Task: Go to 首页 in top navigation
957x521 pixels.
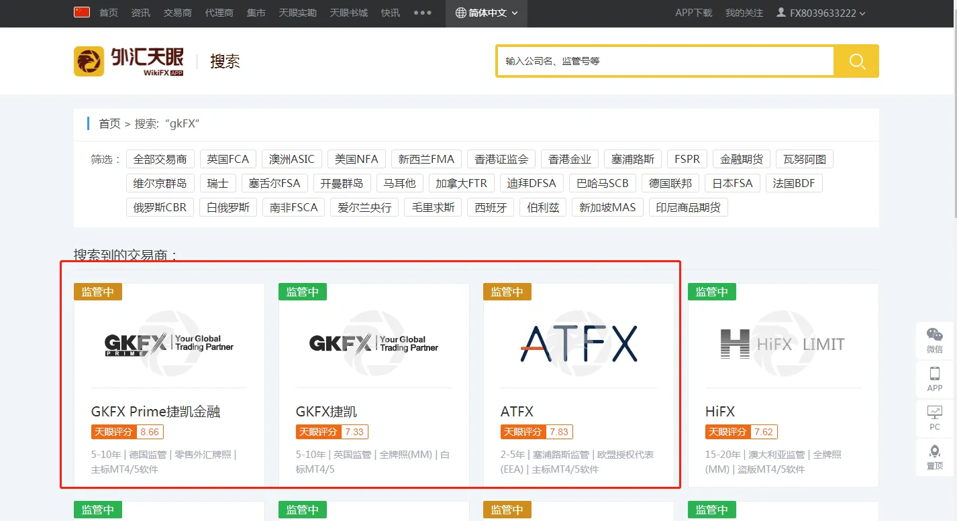Action: 109,13
